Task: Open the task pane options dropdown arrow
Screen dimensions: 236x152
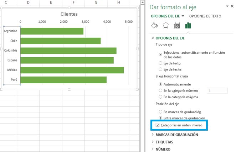Action: 227,6
